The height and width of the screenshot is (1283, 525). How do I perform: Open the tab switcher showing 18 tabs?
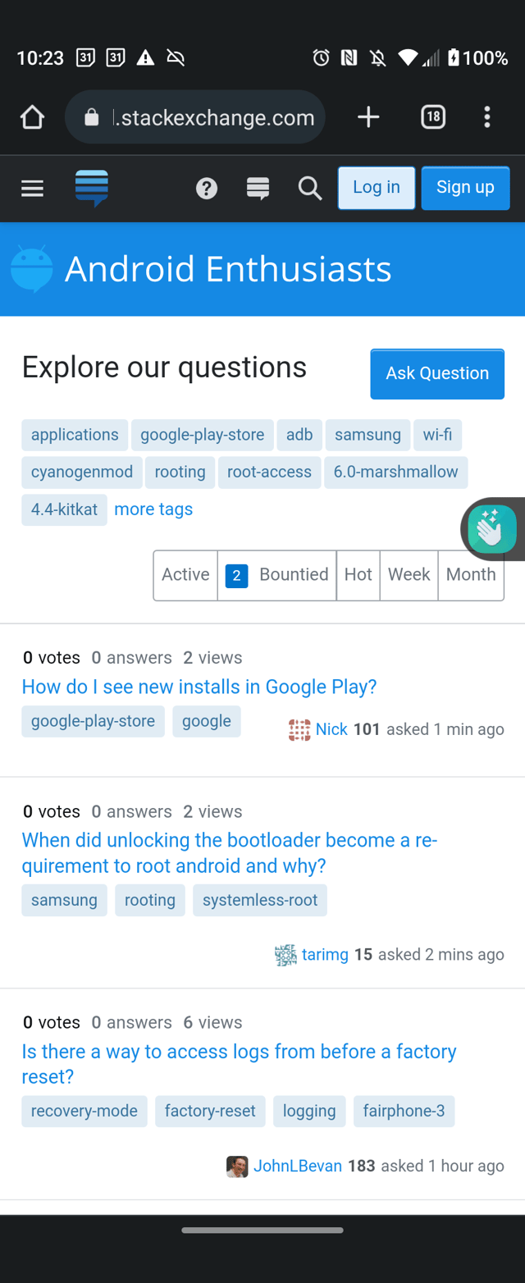click(433, 117)
